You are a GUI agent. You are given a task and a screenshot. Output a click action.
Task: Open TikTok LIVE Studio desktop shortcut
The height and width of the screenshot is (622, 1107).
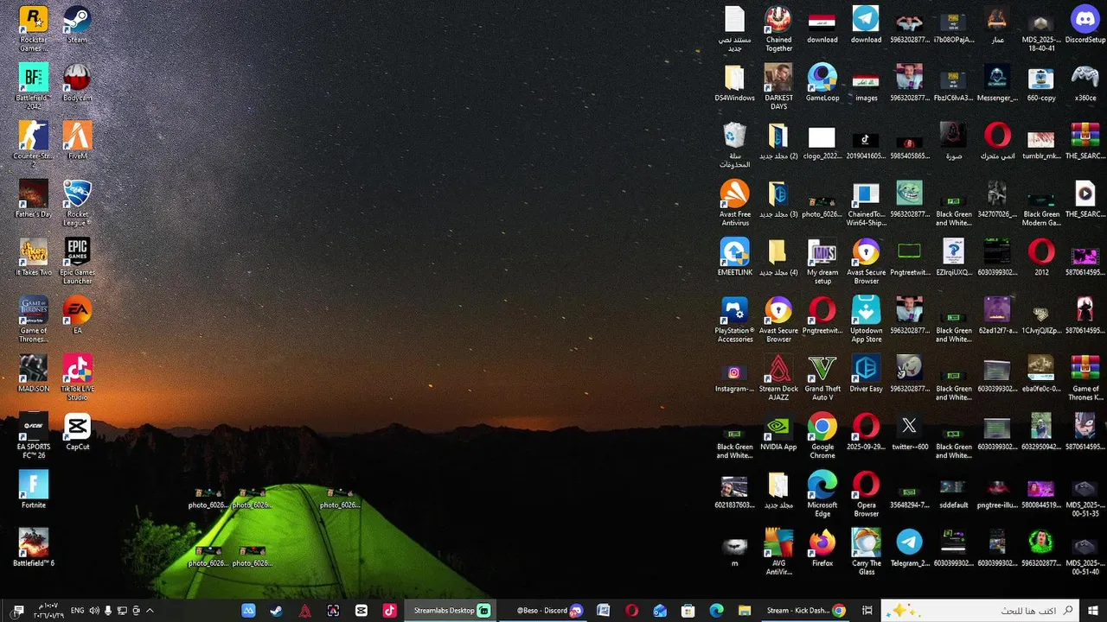tap(77, 378)
